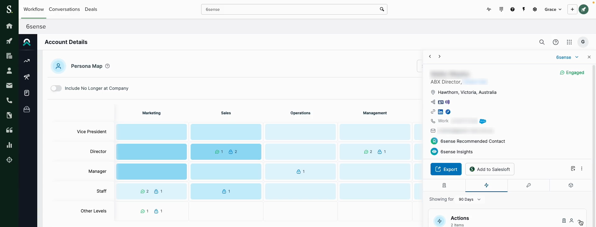Click the 6sense logo icon in inner sidebar
The width and height of the screenshot is (596, 227).
27,42
